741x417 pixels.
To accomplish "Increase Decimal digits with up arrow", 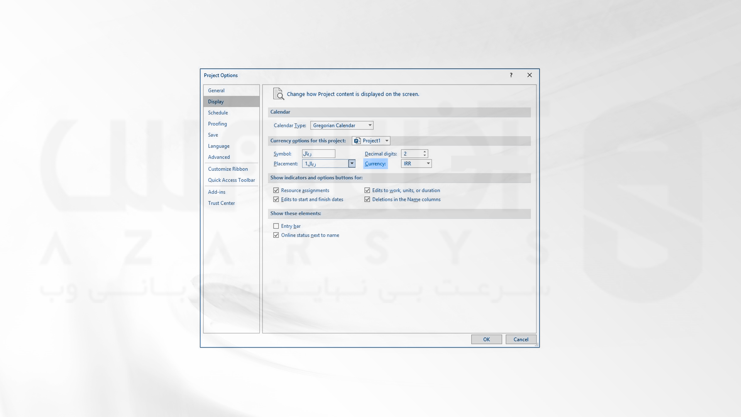I will [425, 152].
